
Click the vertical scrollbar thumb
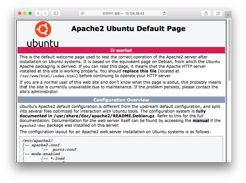(x=230, y=50)
